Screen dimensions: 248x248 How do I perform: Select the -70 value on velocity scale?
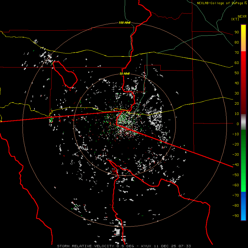pyautogui.click(x=236, y=195)
